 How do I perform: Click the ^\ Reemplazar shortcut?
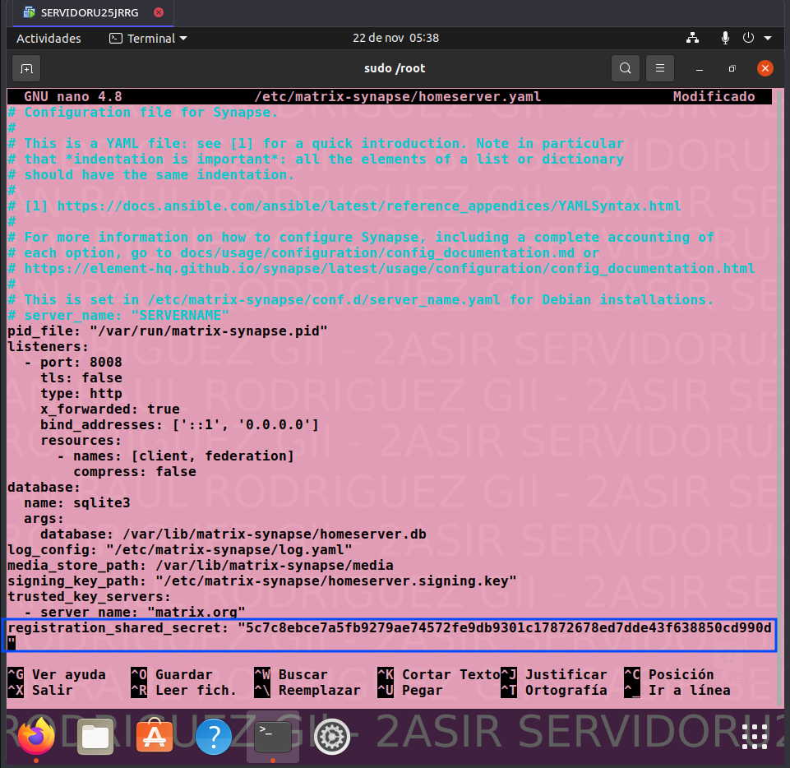point(307,691)
